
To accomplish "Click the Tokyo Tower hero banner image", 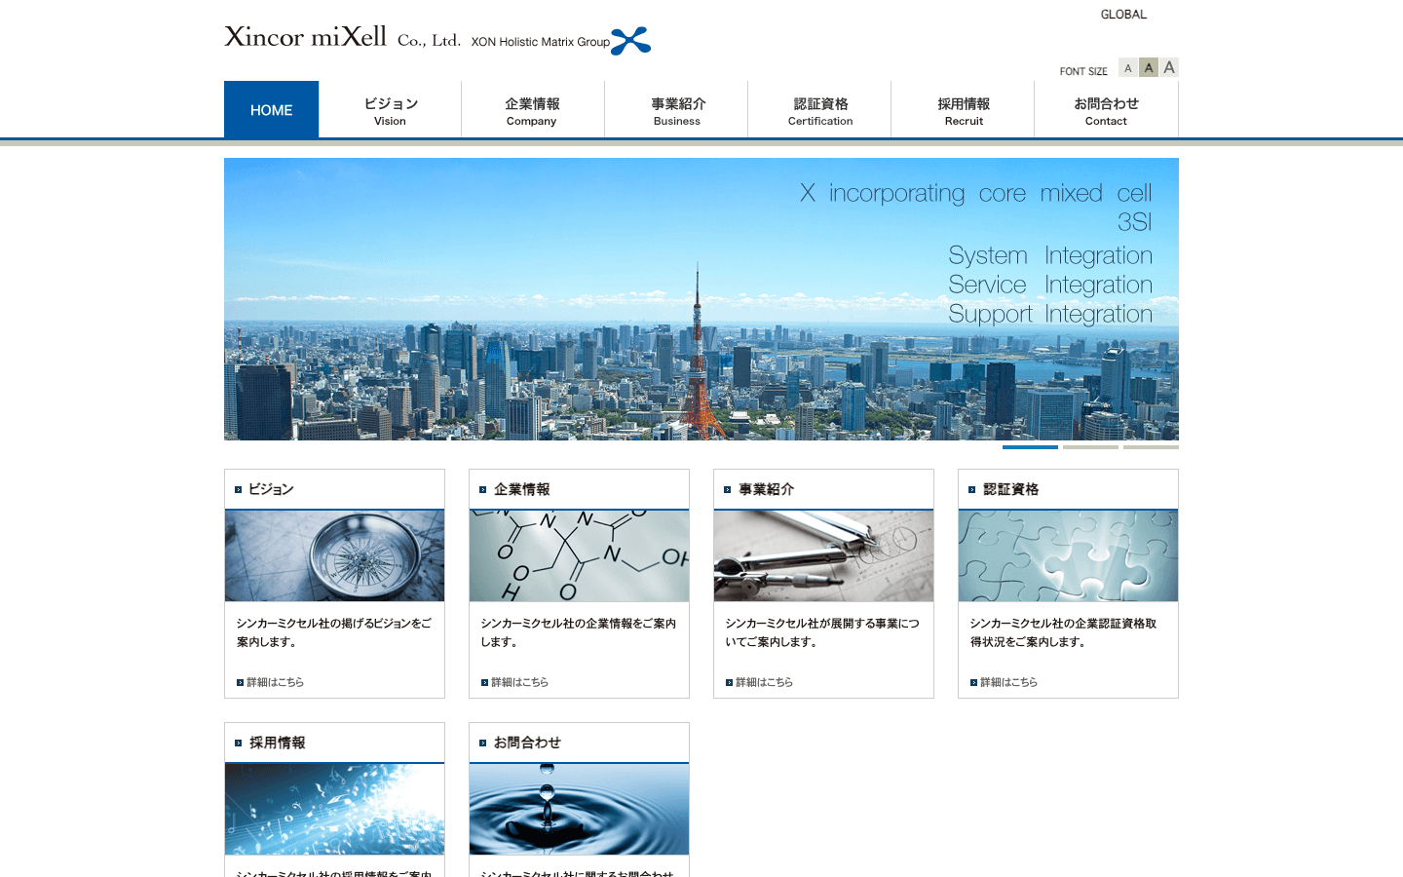I will coord(701,299).
